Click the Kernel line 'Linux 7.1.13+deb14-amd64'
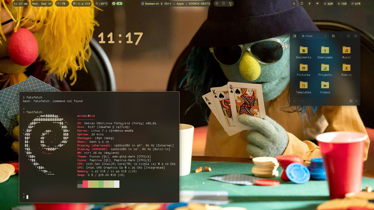 pos(105,131)
